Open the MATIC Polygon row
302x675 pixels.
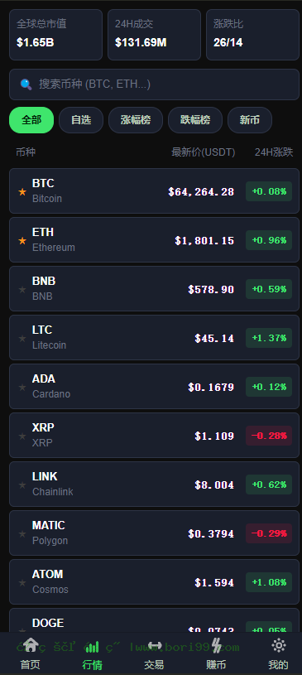(x=154, y=533)
